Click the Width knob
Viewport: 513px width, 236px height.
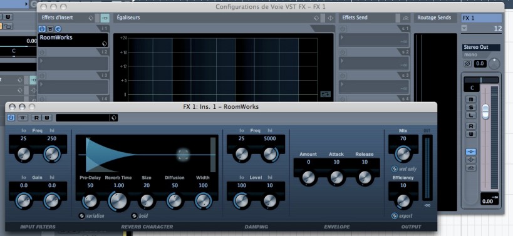(203, 201)
